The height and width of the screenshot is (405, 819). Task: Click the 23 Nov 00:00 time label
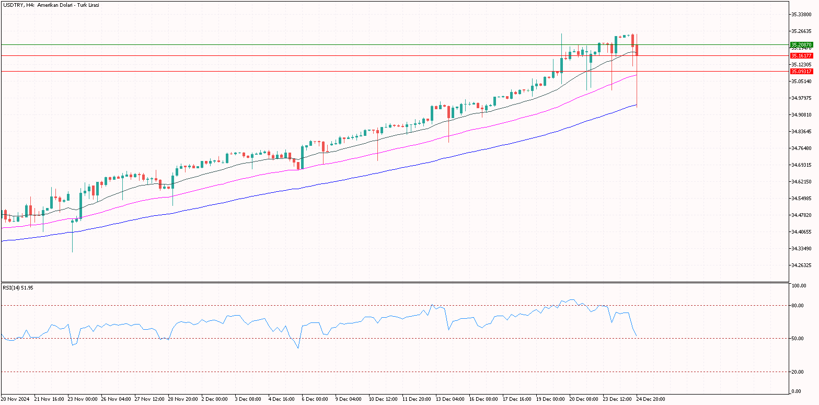(82, 399)
